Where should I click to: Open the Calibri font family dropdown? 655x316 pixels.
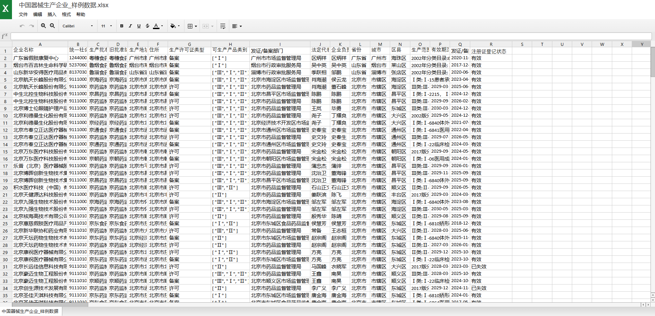[77, 26]
